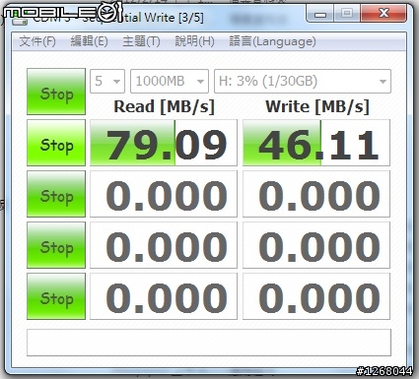Click the Write [MB/s] column header
This screenshot has width=419, height=379.
(317, 106)
